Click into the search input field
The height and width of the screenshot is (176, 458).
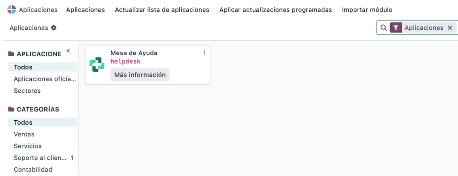pos(457,28)
